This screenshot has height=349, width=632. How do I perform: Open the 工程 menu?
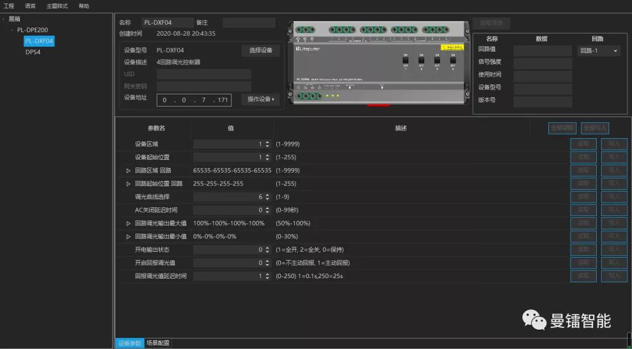[9, 6]
